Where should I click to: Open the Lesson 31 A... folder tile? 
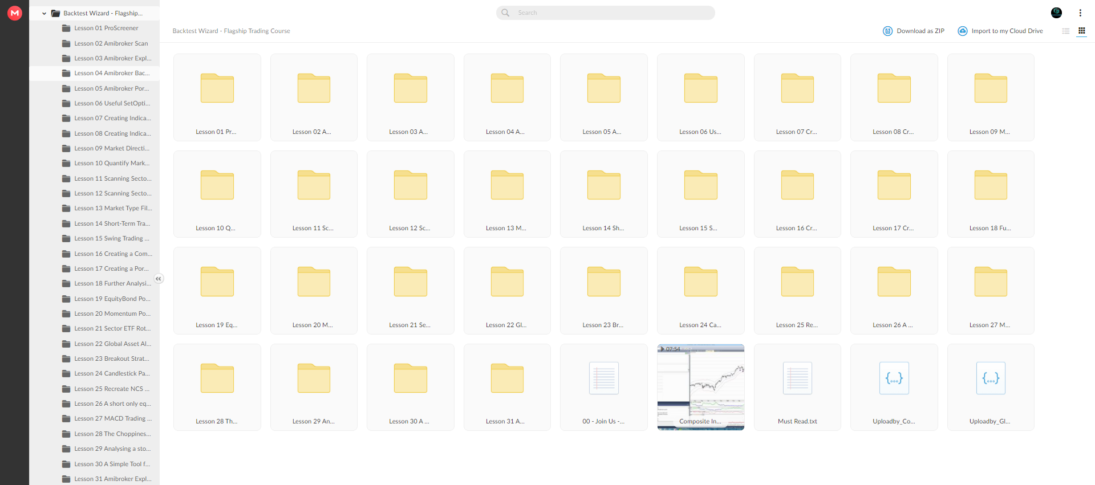507,387
